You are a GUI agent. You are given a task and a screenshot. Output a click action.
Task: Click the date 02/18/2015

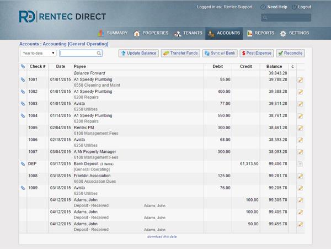[60, 140]
